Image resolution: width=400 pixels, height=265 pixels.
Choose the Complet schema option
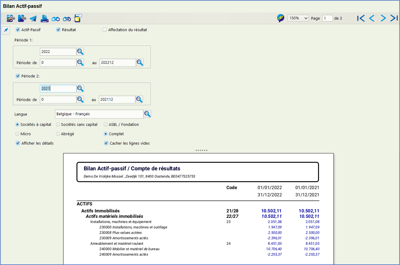(105, 134)
